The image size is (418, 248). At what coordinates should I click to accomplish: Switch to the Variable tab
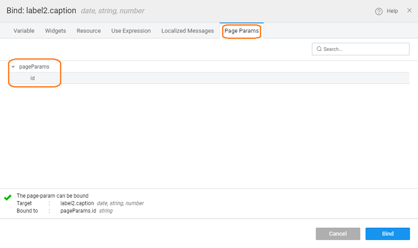(x=24, y=31)
